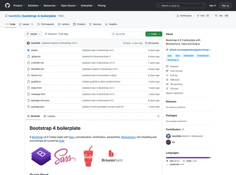Click the Bootstrap logo image
This screenshot has width=236, height=175.
click(41, 156)
